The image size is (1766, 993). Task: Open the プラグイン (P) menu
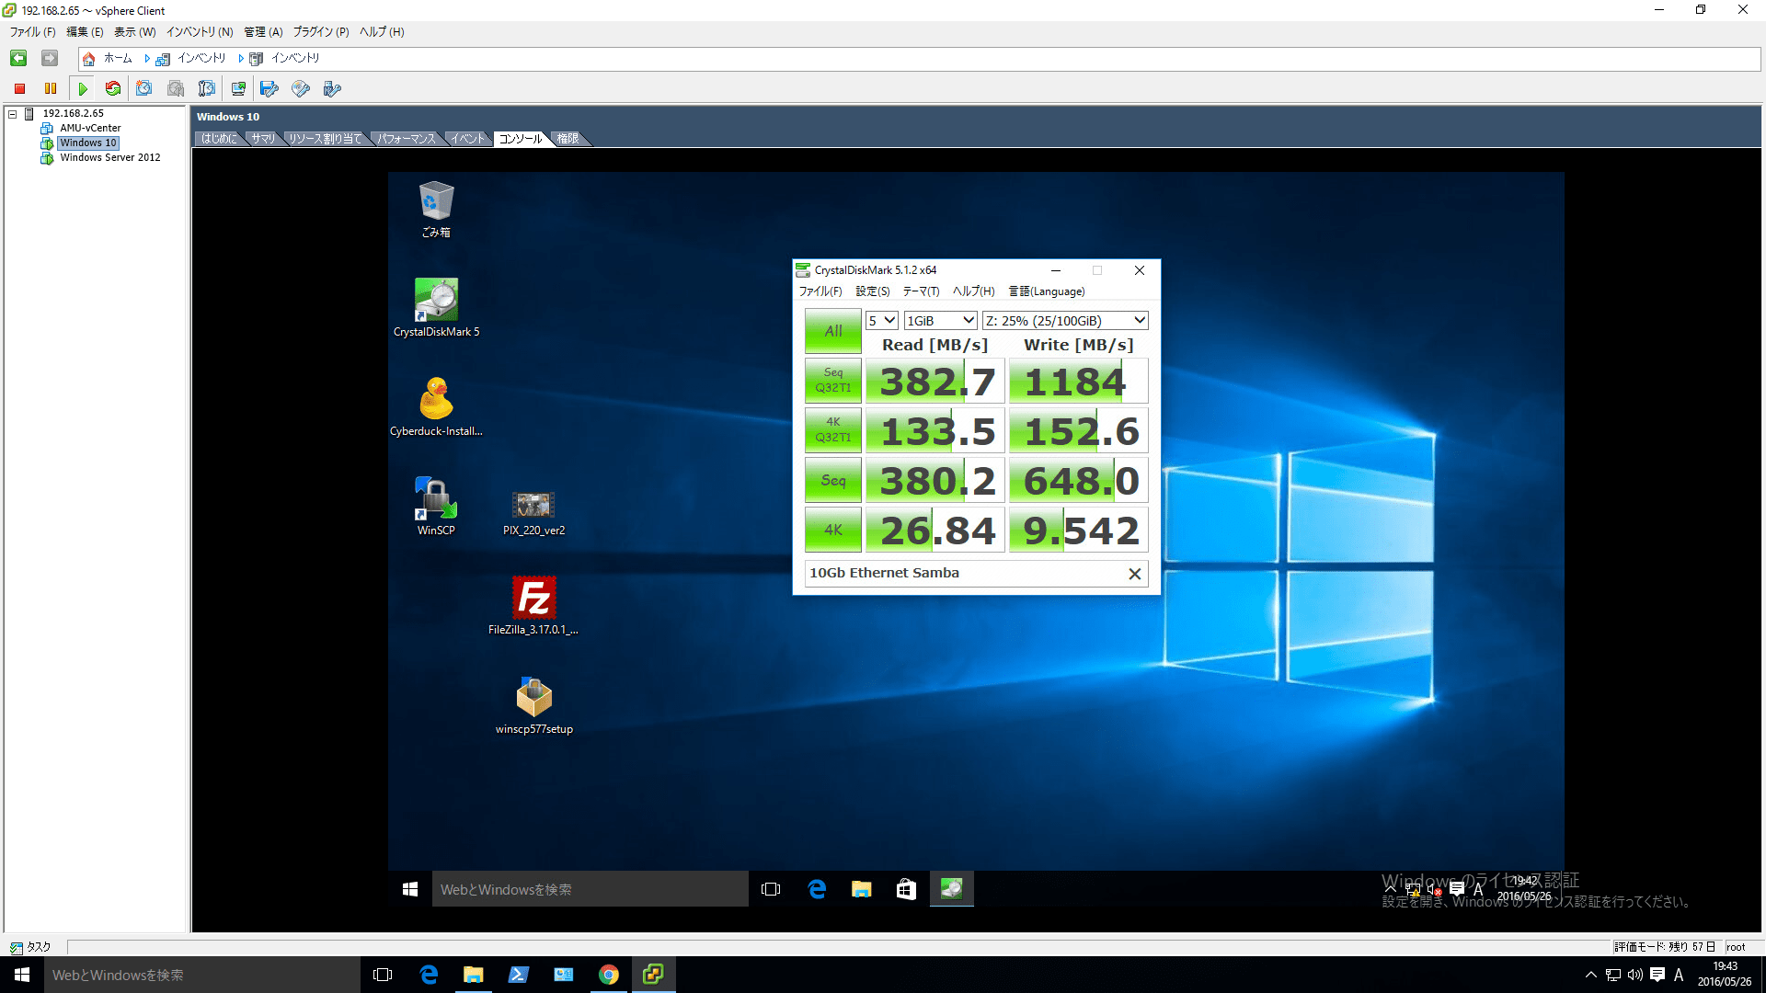coord(321,32)
